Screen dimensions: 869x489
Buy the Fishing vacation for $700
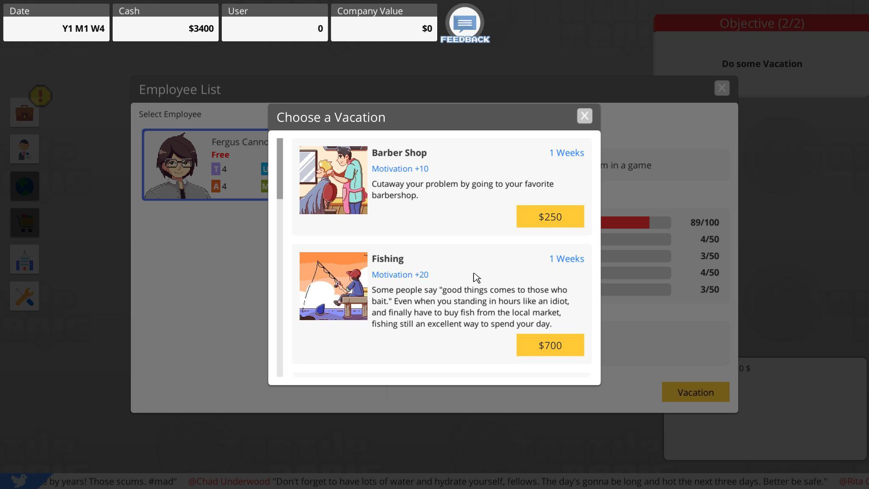pyautogui.click(x=550, y=345)
